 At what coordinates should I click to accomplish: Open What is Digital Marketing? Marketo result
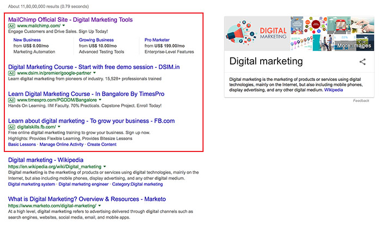(x=87, y=199)
